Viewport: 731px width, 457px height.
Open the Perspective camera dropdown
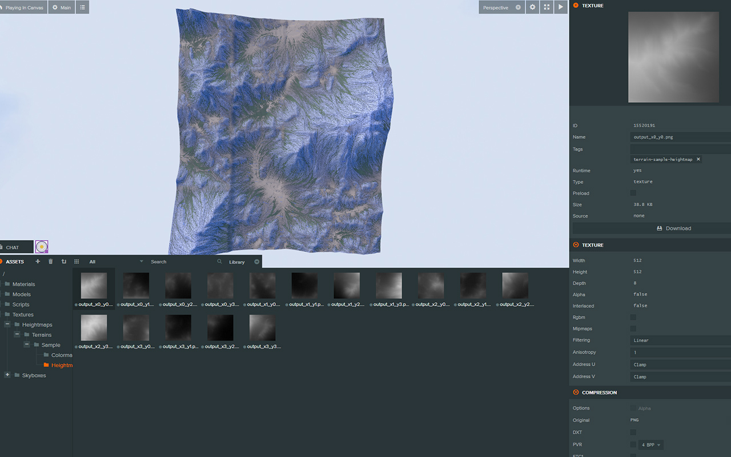point(501,7)
